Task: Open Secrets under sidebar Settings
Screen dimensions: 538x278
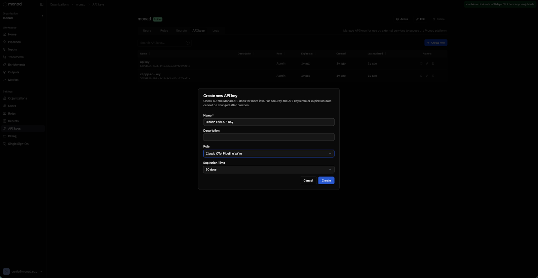Action: (13, 121)
